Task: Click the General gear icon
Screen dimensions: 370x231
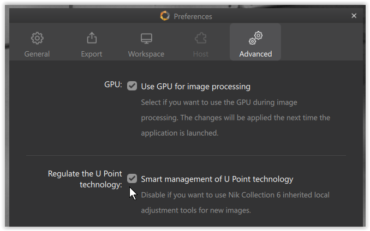Action: point(37,38)
